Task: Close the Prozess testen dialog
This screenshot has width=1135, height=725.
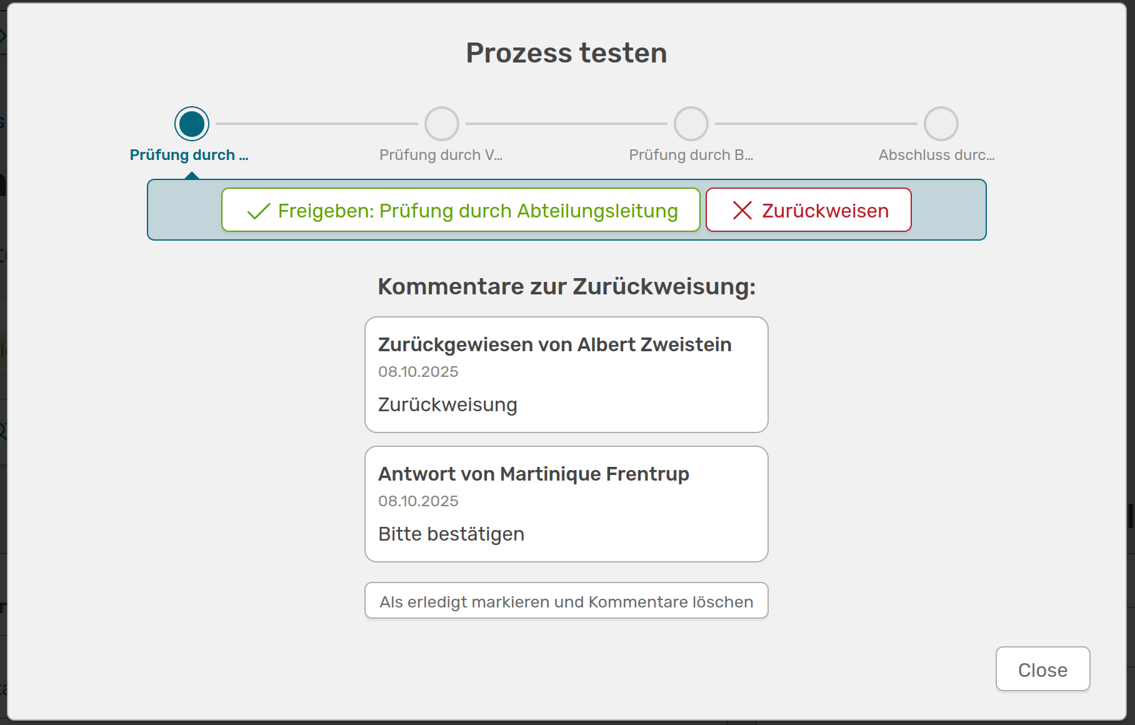Action: point(1042,669)
